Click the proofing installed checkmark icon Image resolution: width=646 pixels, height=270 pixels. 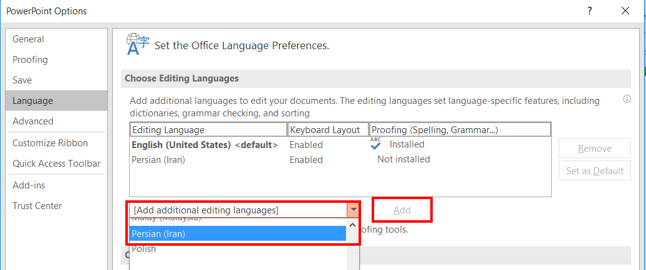click(375, 144)
